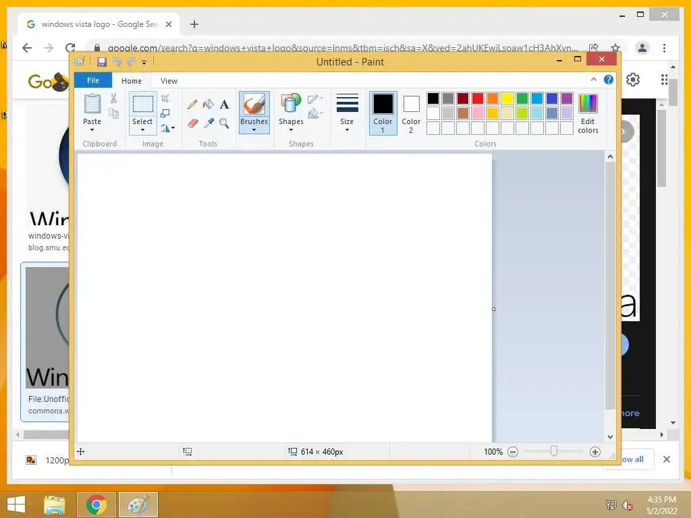Image resolution: width=691 pixels, height=518 pixels.
Task: Close the Chrome downloads bar
Action: (667, 459)
